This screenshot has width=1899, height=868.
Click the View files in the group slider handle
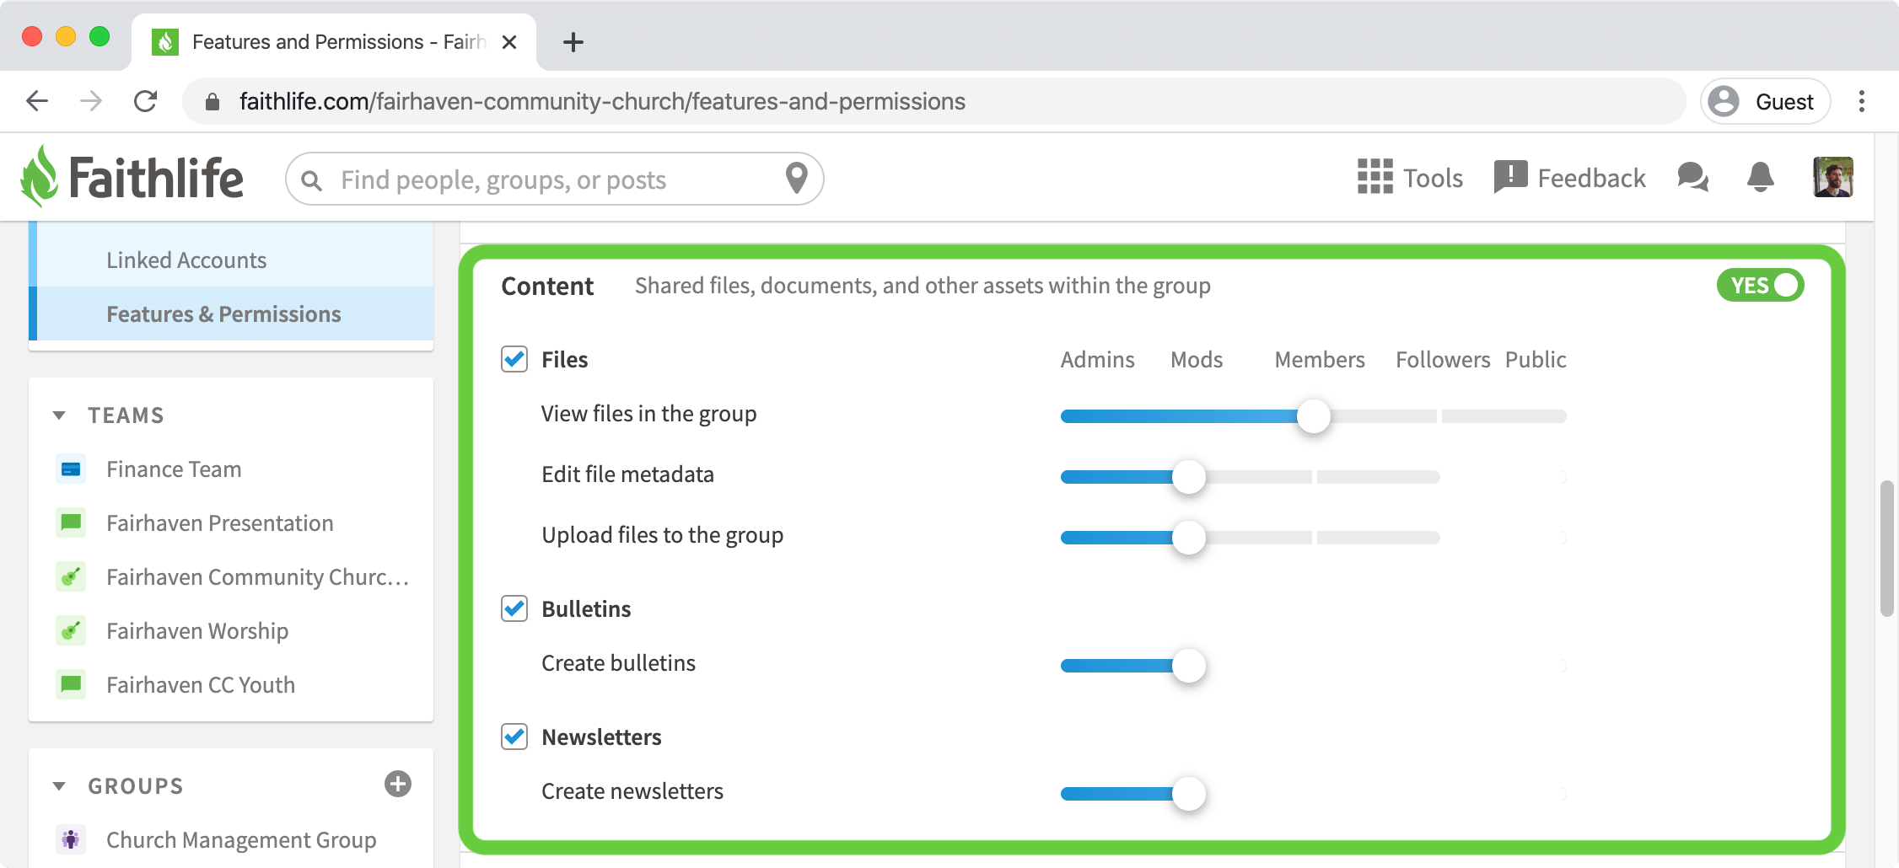coord(1313,415)
